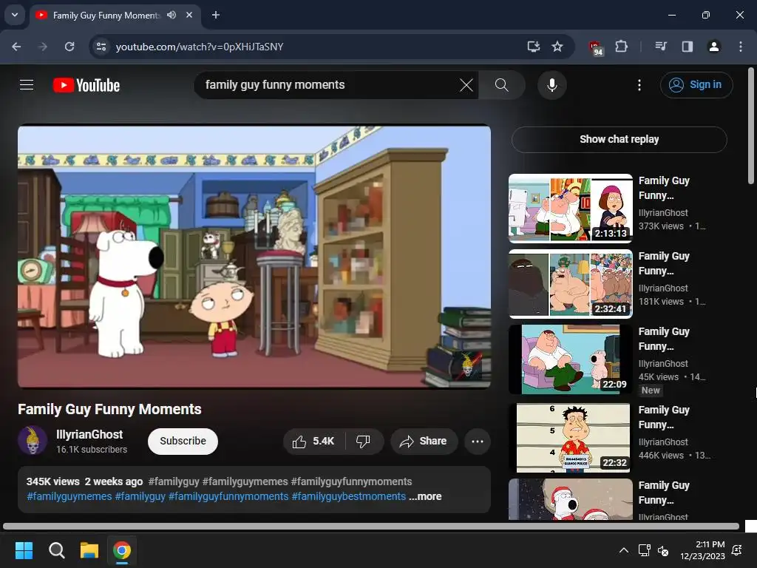Viewport: 757px width, 568px height.
Task: Open suggested video with 446K views
Action: tap(665, 417)
